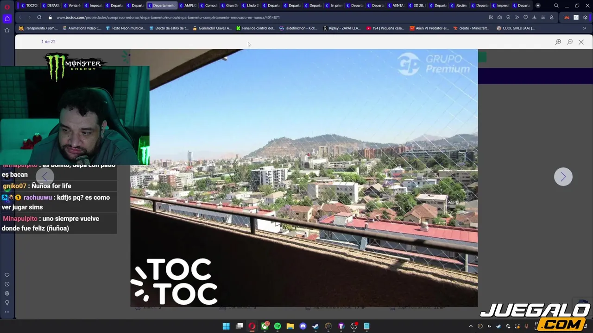The height and width of the screenshot is (333, 593).
Task: Open the browser downloads icon
Action: 534,17
